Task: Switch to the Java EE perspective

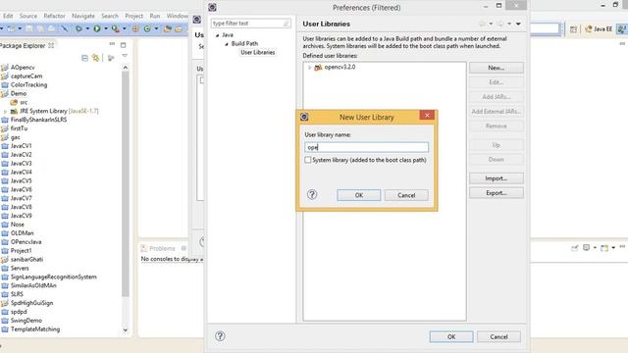Action: (599, 29)
